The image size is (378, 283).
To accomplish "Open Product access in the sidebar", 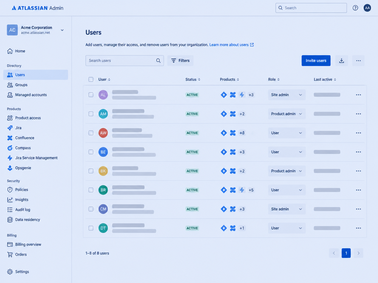I will (36, 118).
